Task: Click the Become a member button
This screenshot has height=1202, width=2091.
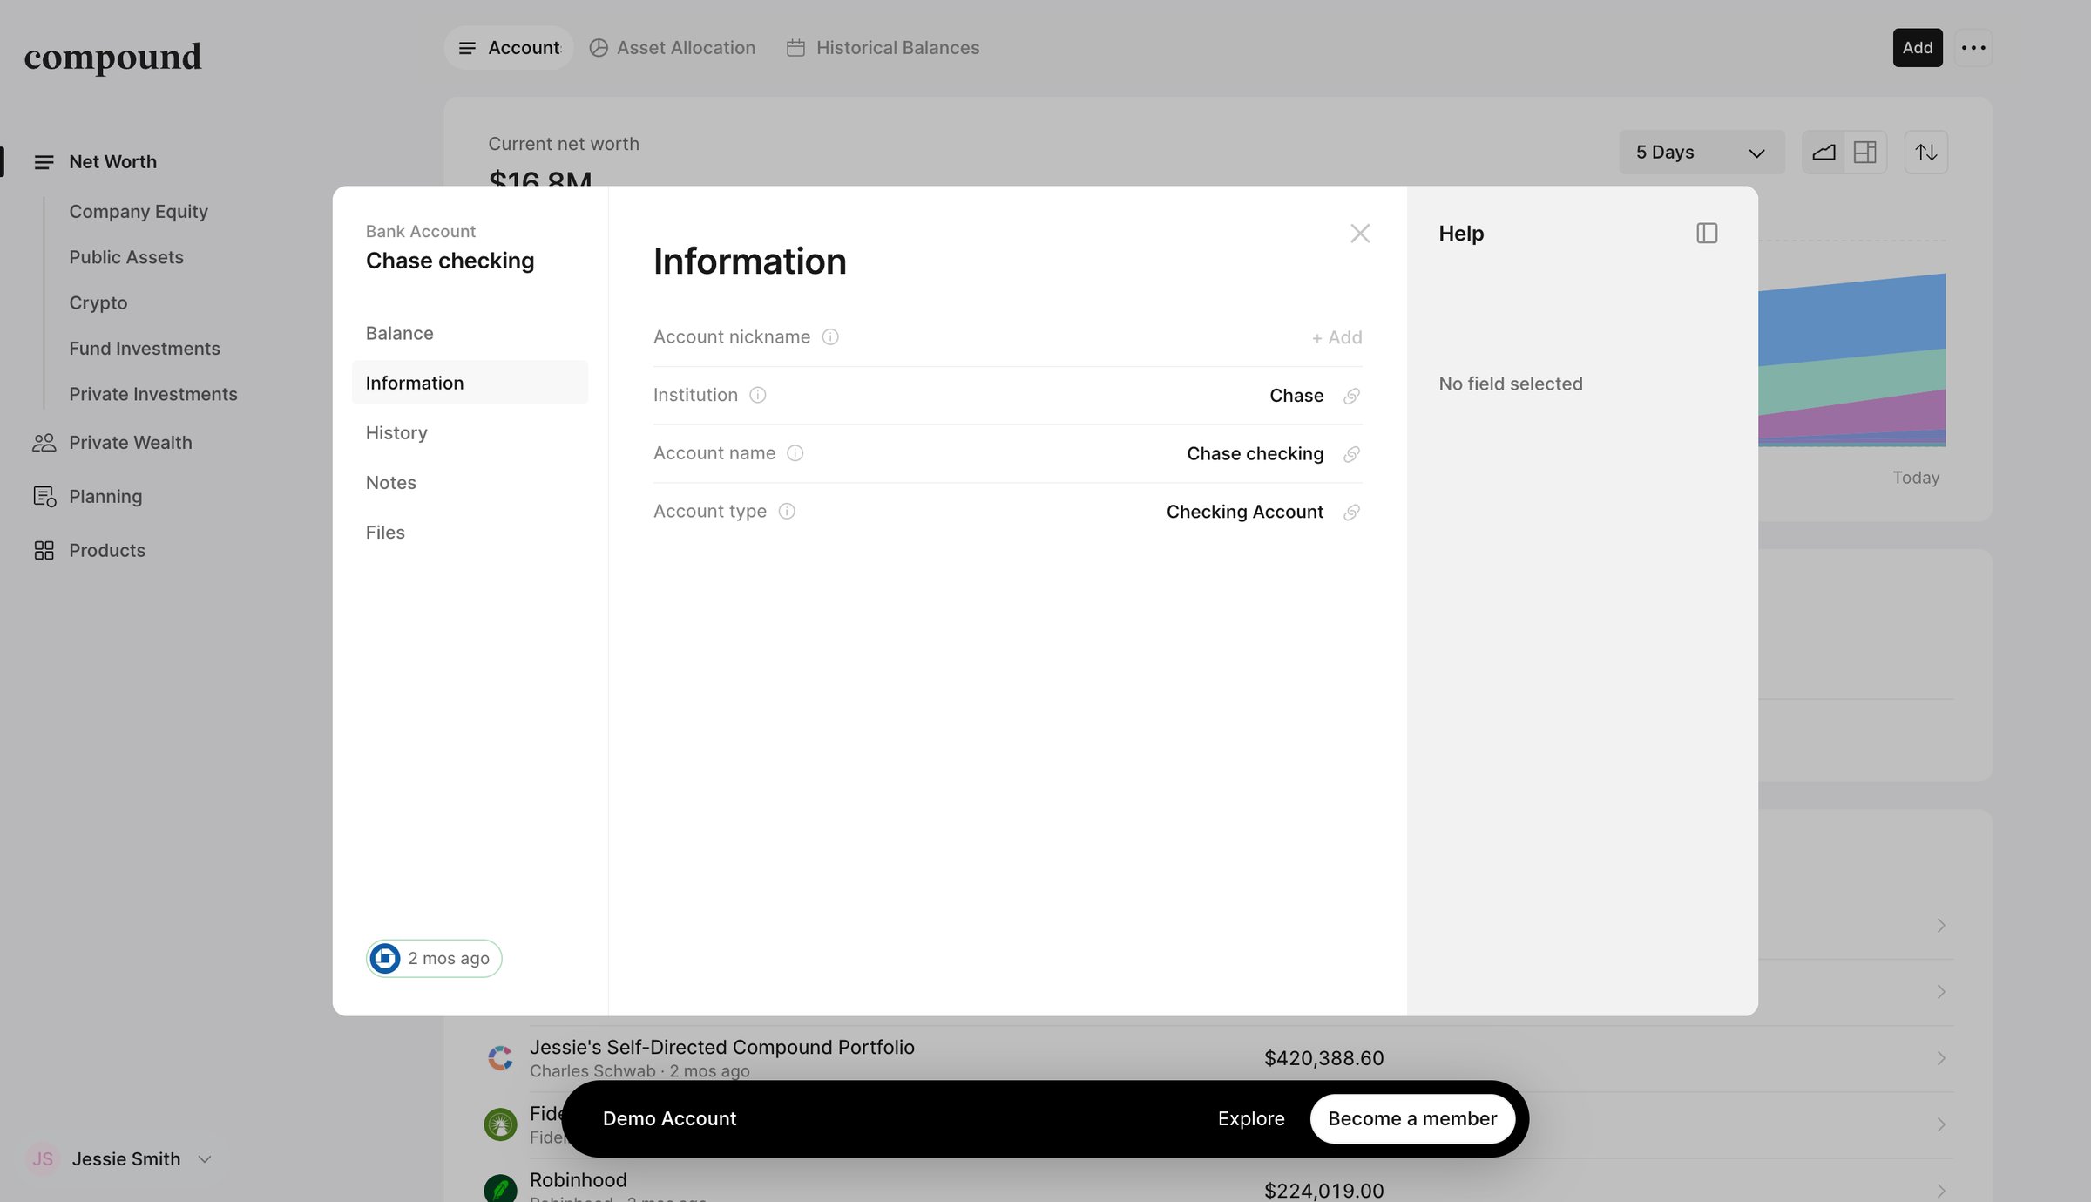Action: [x=1412, y=1118]
